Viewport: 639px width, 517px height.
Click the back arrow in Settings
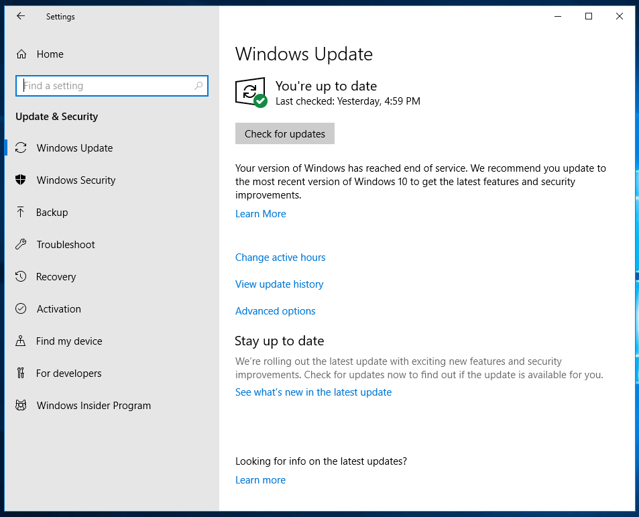(x=21, y=16)
